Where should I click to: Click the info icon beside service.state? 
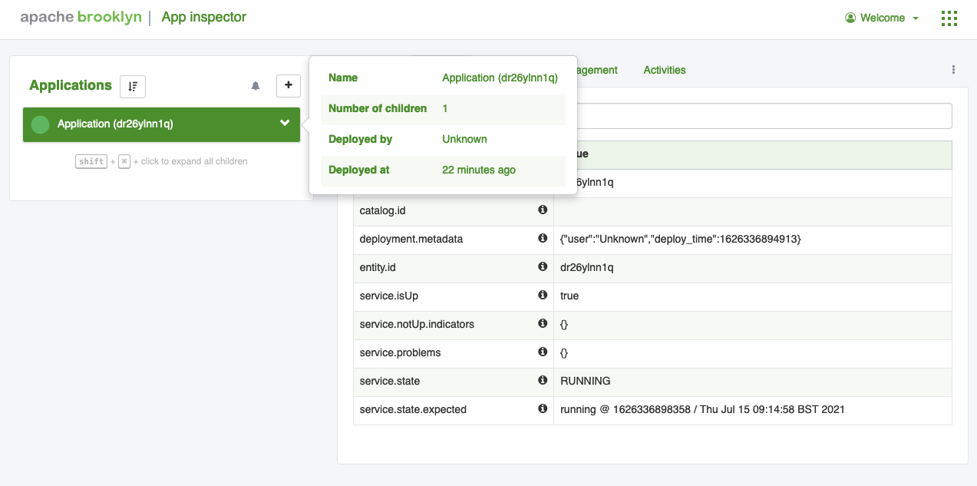543,380
